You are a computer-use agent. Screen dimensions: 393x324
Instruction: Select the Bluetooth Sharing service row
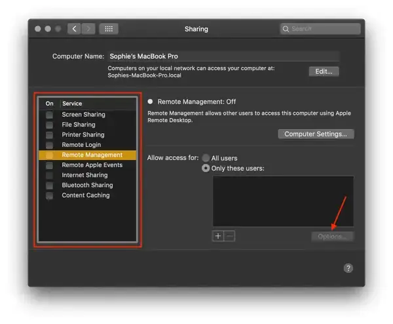click(x=88, y=185)
